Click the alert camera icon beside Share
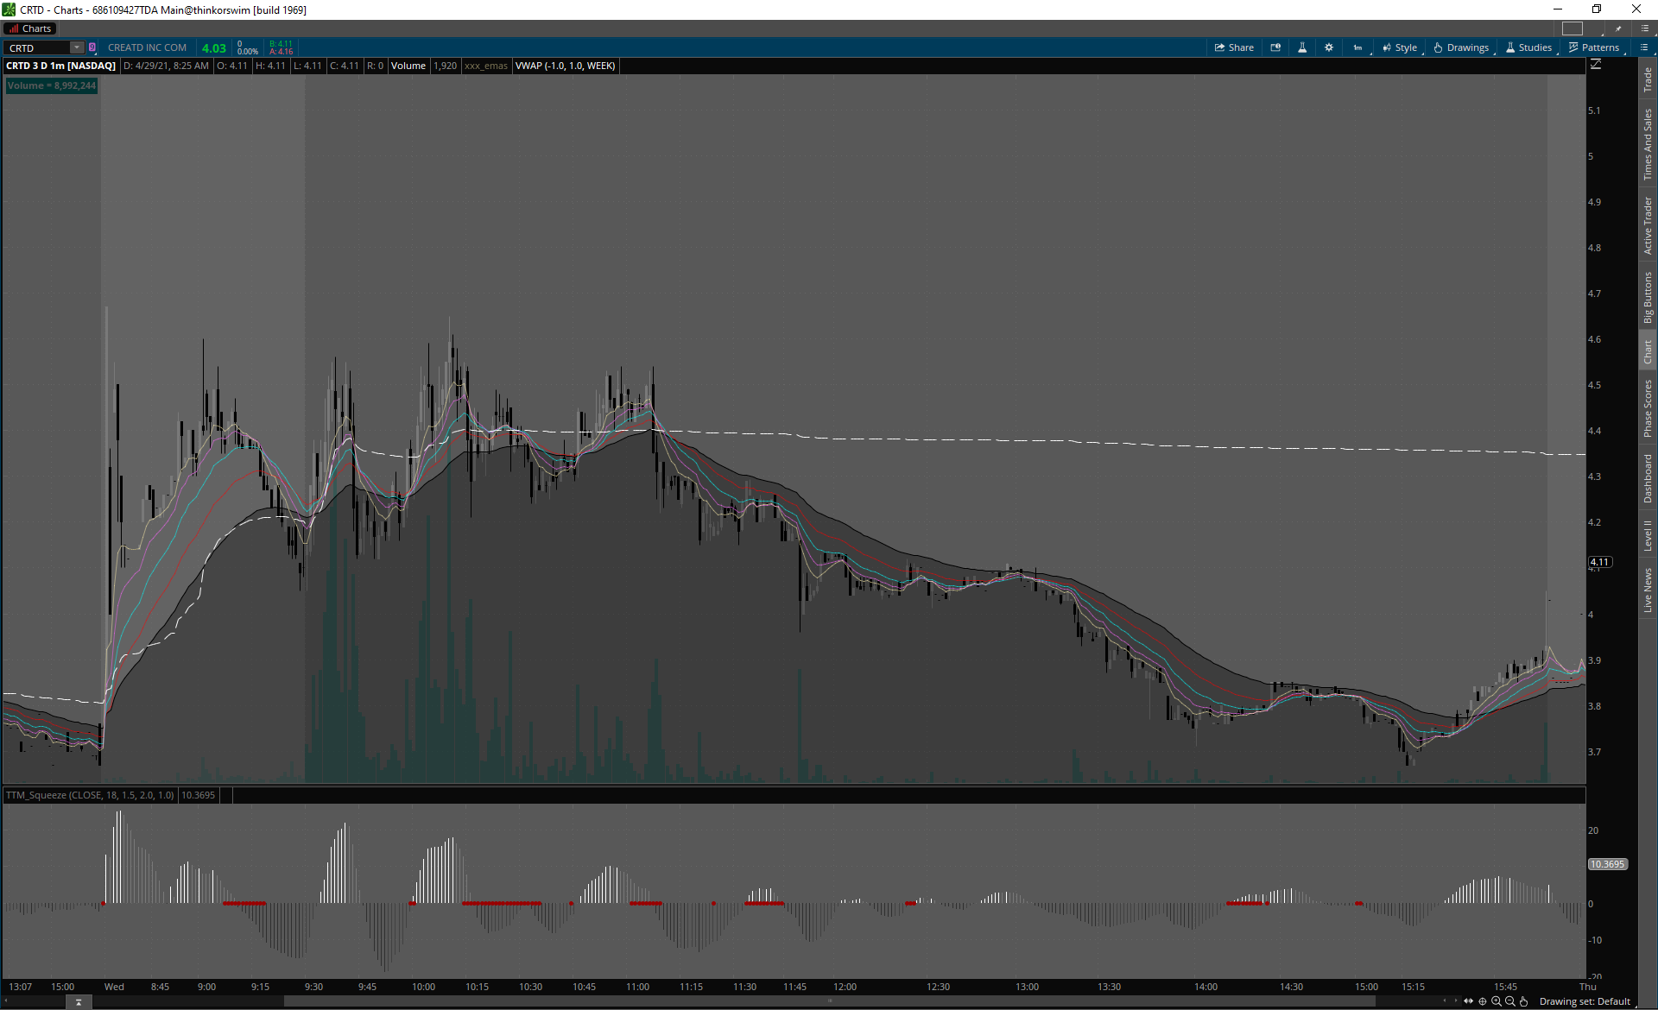The height and width of the screenshot is (1010, 1658). (x=1275, y=47)
